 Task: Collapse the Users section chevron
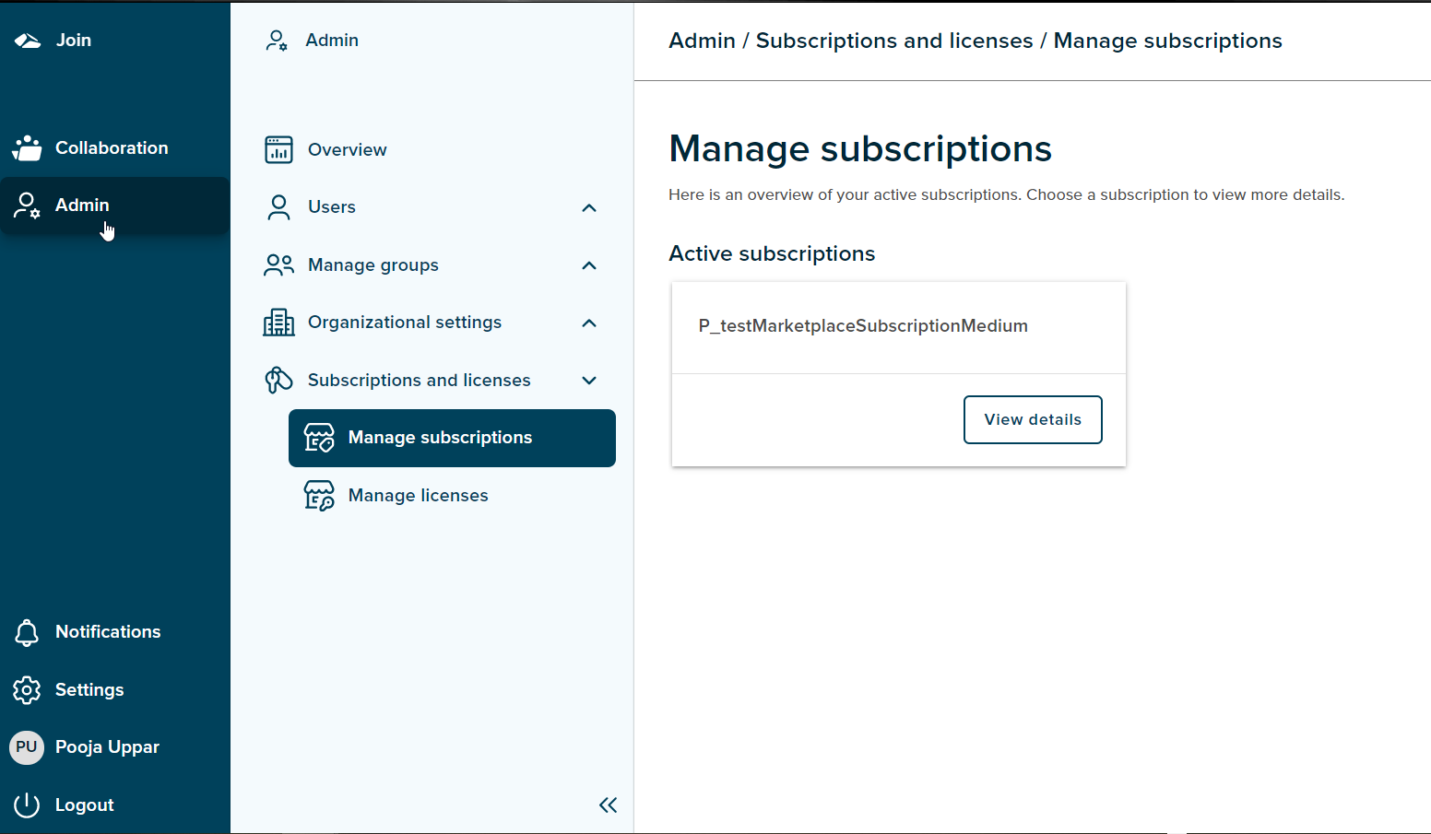point(589,208)
